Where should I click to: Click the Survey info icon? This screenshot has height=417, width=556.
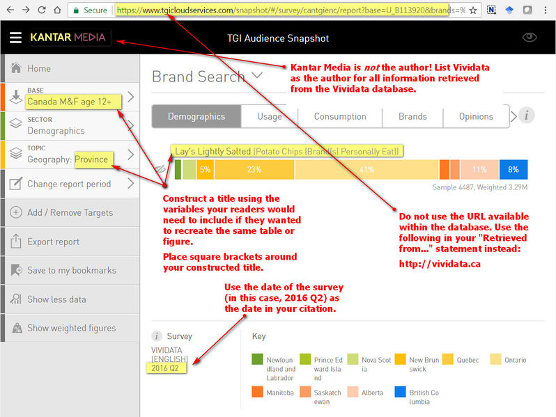point(157,336)
